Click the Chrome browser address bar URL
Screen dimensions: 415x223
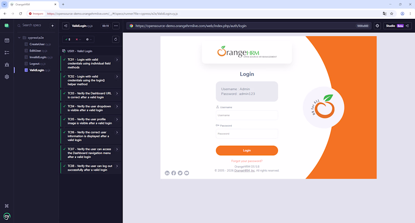coord(112,14)
